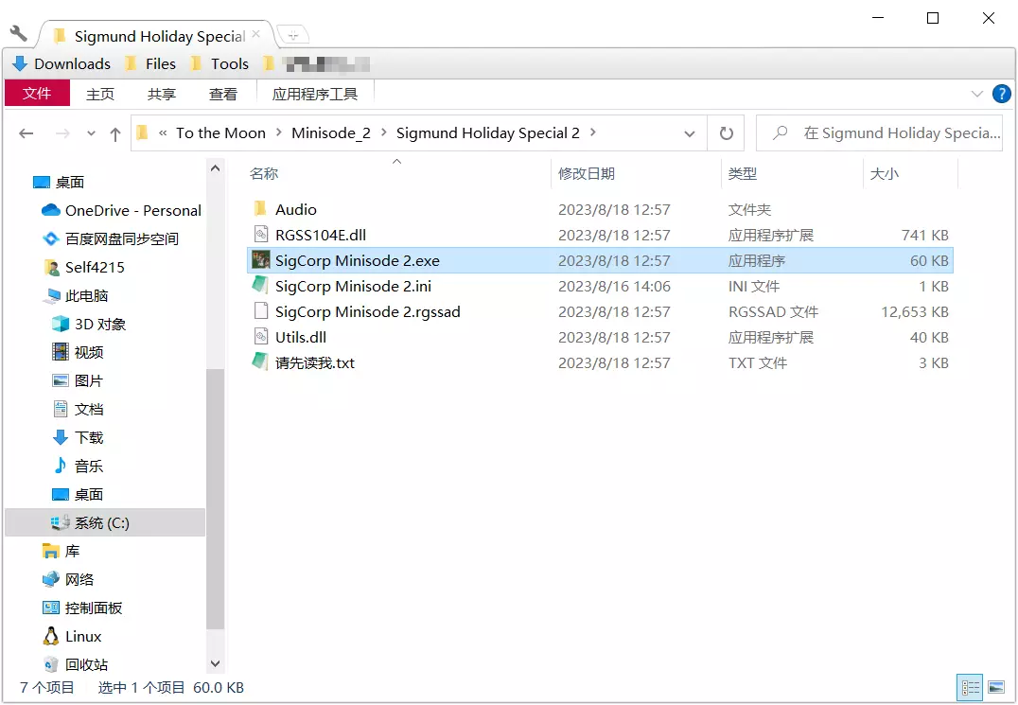Select the SigCorp Minisode 2.exe icon
Image resolution: width=1018 pixels, height=705 pixels.
(x=260, y=260)
